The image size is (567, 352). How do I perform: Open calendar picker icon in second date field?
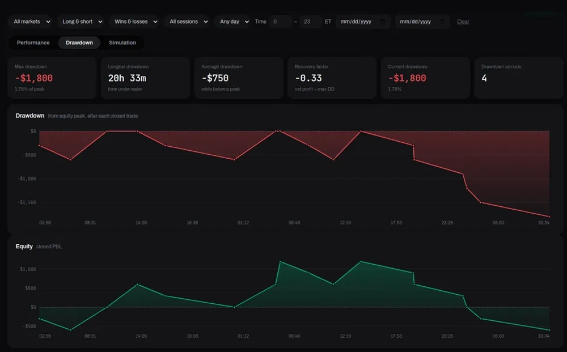coord(442,22)
